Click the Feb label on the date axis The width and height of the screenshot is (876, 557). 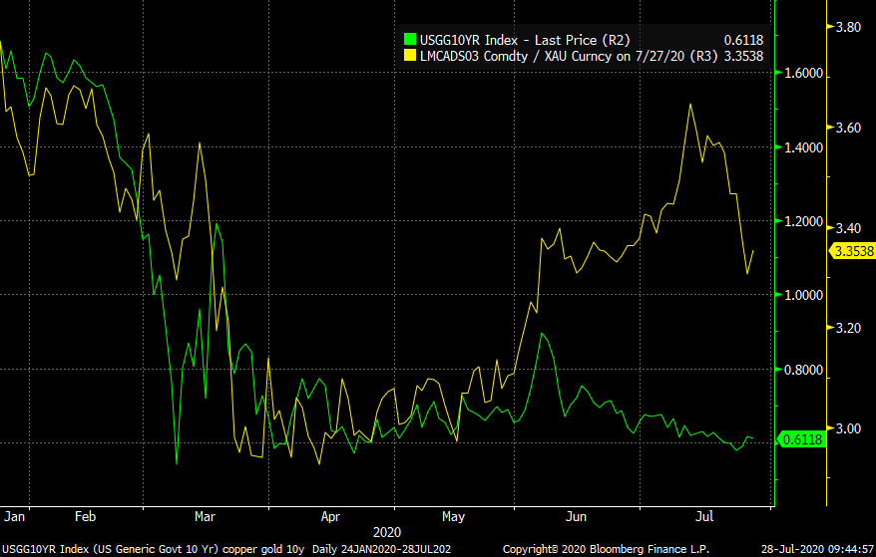coord(85,517)
